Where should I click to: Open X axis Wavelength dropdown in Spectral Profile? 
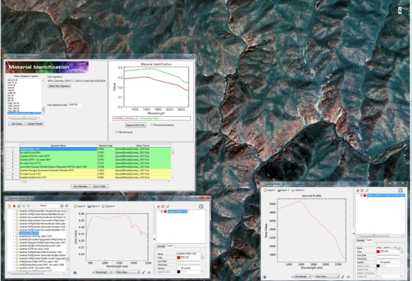point(303,276)
